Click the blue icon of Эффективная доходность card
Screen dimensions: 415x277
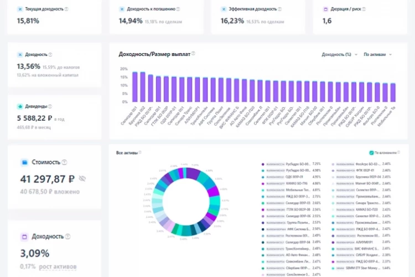(x=224, y=9)
